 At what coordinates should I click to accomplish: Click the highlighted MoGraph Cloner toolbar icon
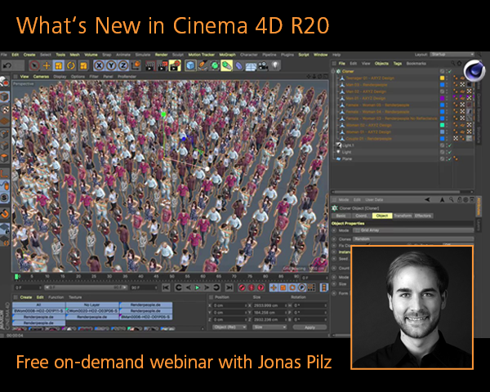(226, 65)
